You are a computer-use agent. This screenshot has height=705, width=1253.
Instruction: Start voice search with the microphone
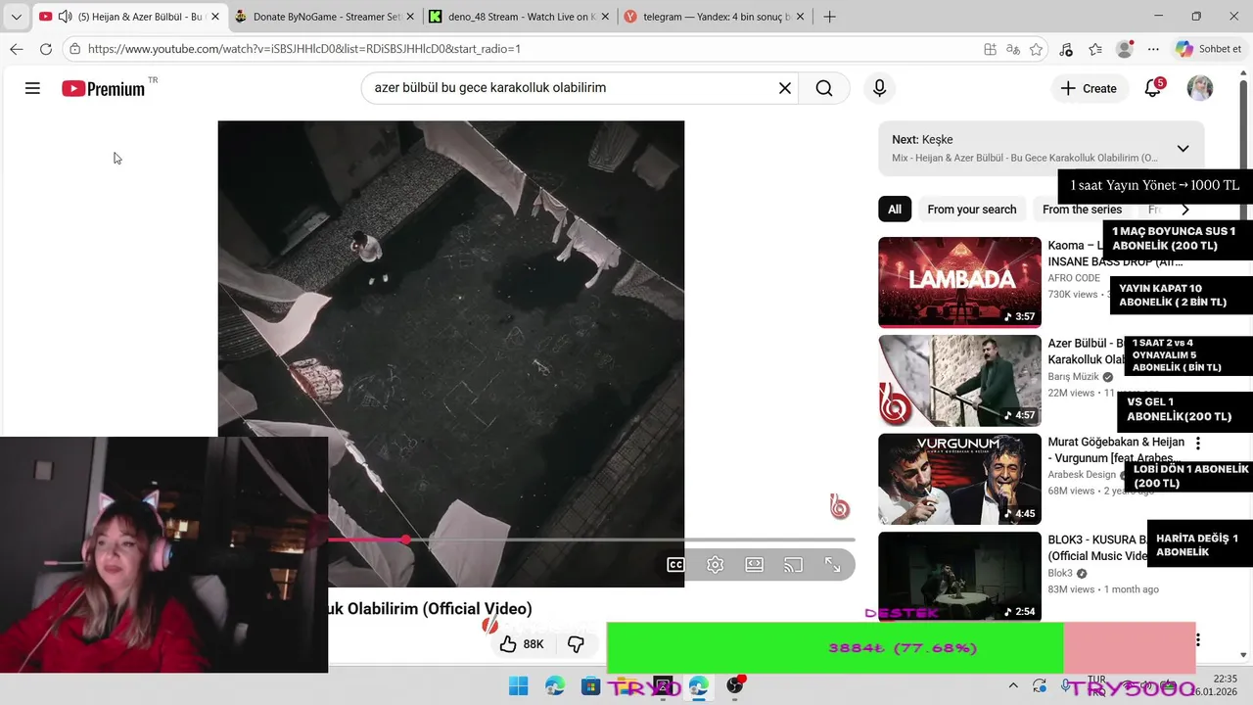pos(879,88)
